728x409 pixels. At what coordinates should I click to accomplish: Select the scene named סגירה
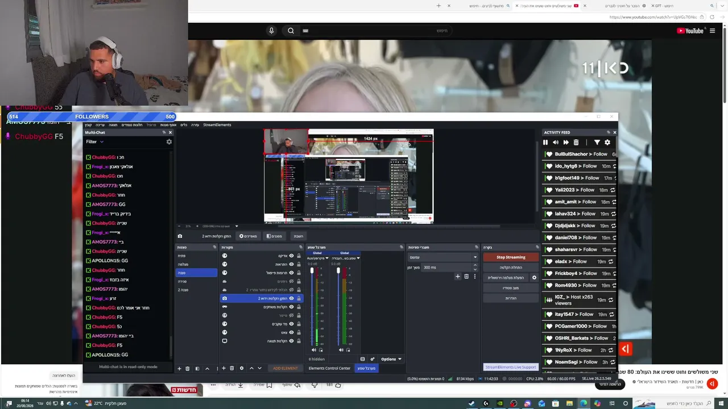[x=197, y=281]
